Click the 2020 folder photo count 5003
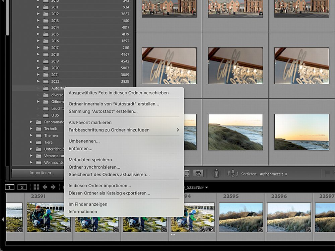335x251 pixels. click(125, 68)
